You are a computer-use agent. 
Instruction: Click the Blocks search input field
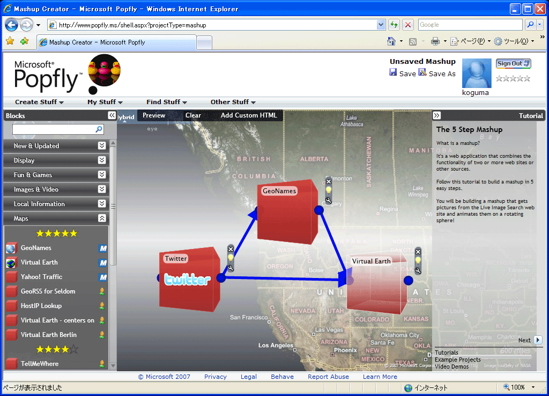point(54,129)
